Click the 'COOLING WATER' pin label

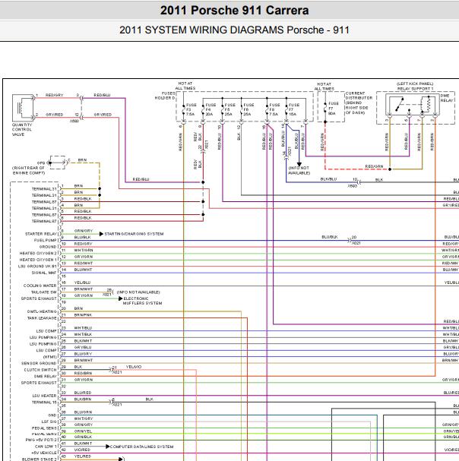coord(40,286)
